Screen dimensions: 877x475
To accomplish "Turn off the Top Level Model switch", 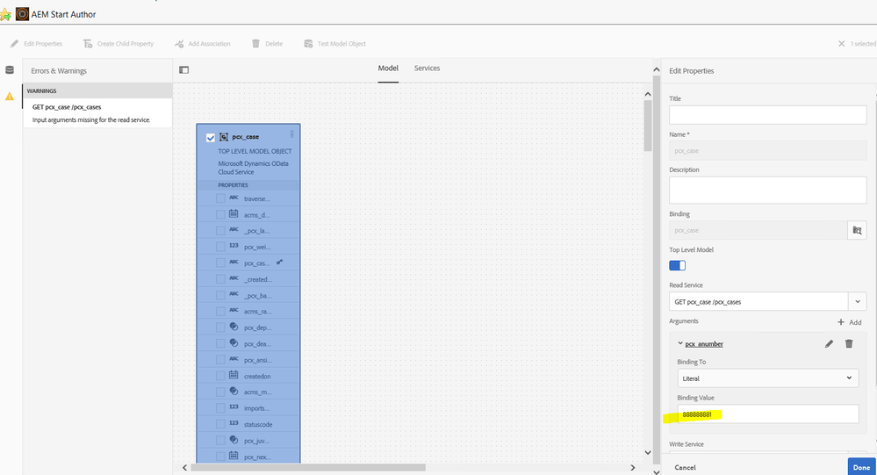I will [x=678, y=265].
